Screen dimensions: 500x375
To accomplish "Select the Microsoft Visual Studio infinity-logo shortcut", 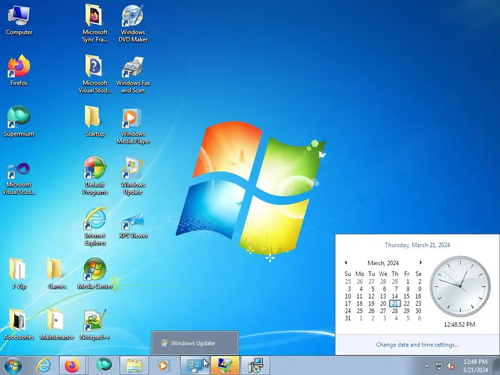I will click(x=19, y=179).
